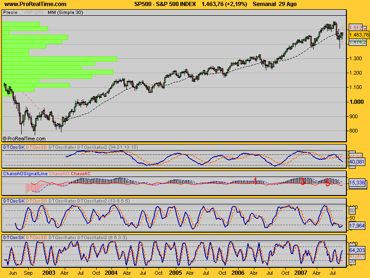370x278 pixels.
Task: Select the ChaosAOSignalLine label
Action: (x=25, y=174)
